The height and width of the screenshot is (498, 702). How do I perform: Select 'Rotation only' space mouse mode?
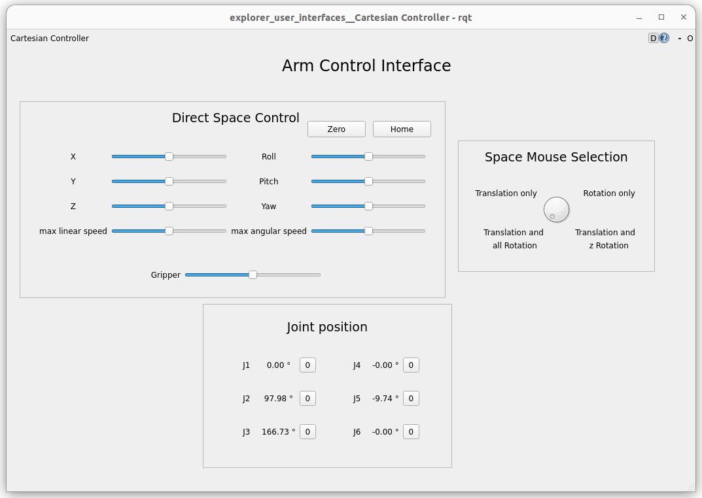[x=608, y=193]
